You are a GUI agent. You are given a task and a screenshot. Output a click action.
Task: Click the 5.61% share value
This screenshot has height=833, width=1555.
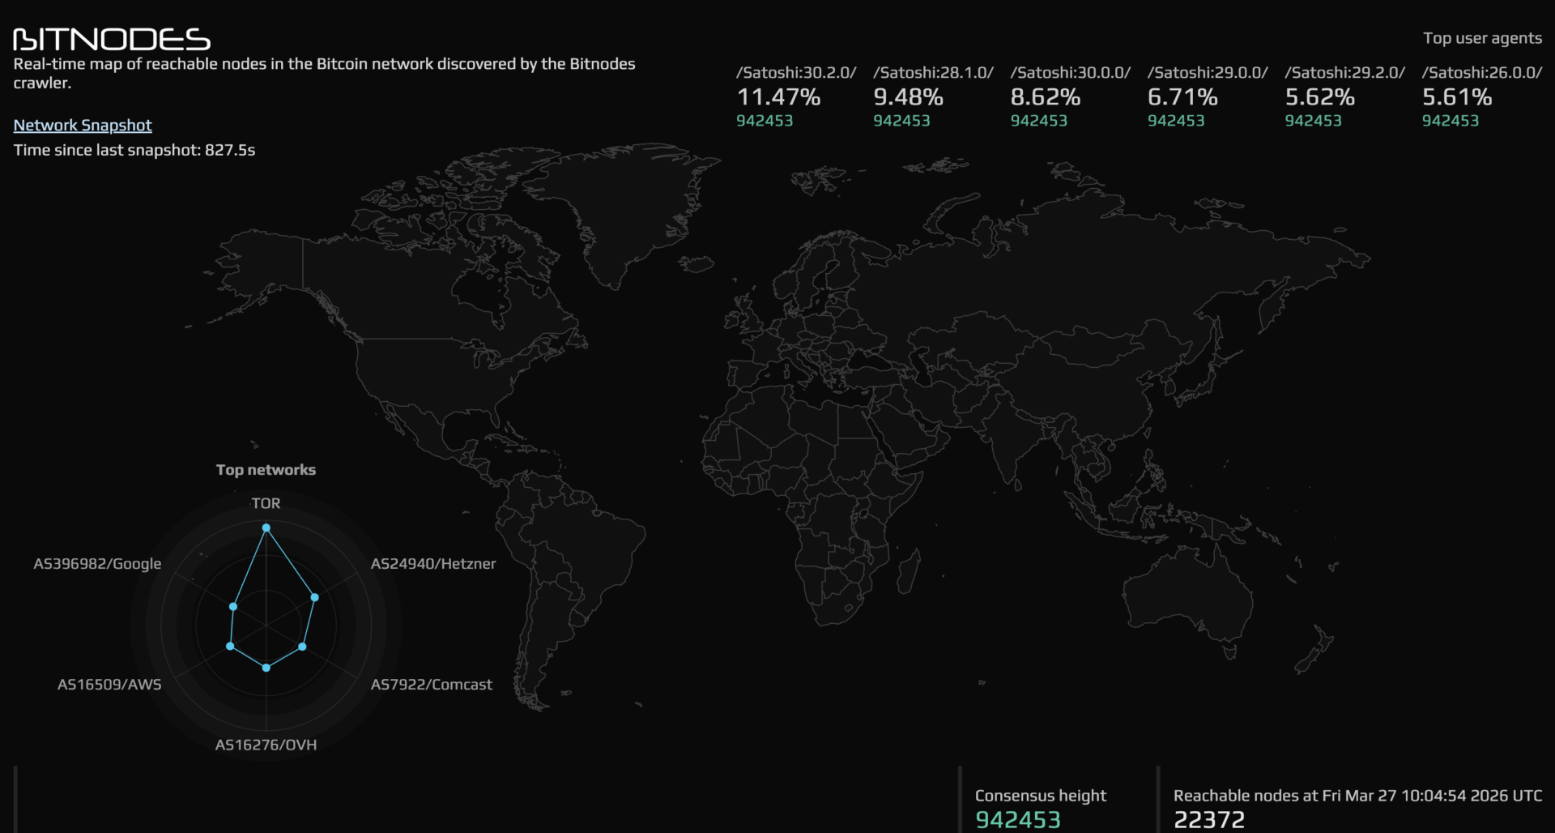pyautogui.click(x=1457, y=97)
